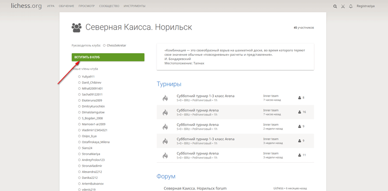Click the player count icon showing 8
Viewport: 388px width, 191px height.
tap(299, 98)
